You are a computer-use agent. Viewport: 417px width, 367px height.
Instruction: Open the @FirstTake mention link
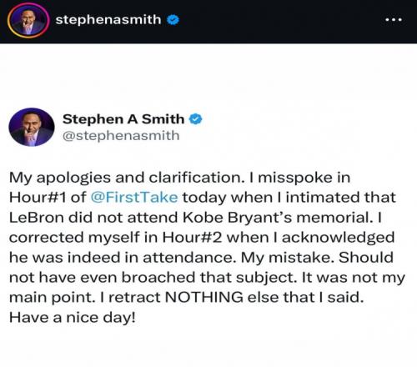click(x=134, y=198)
